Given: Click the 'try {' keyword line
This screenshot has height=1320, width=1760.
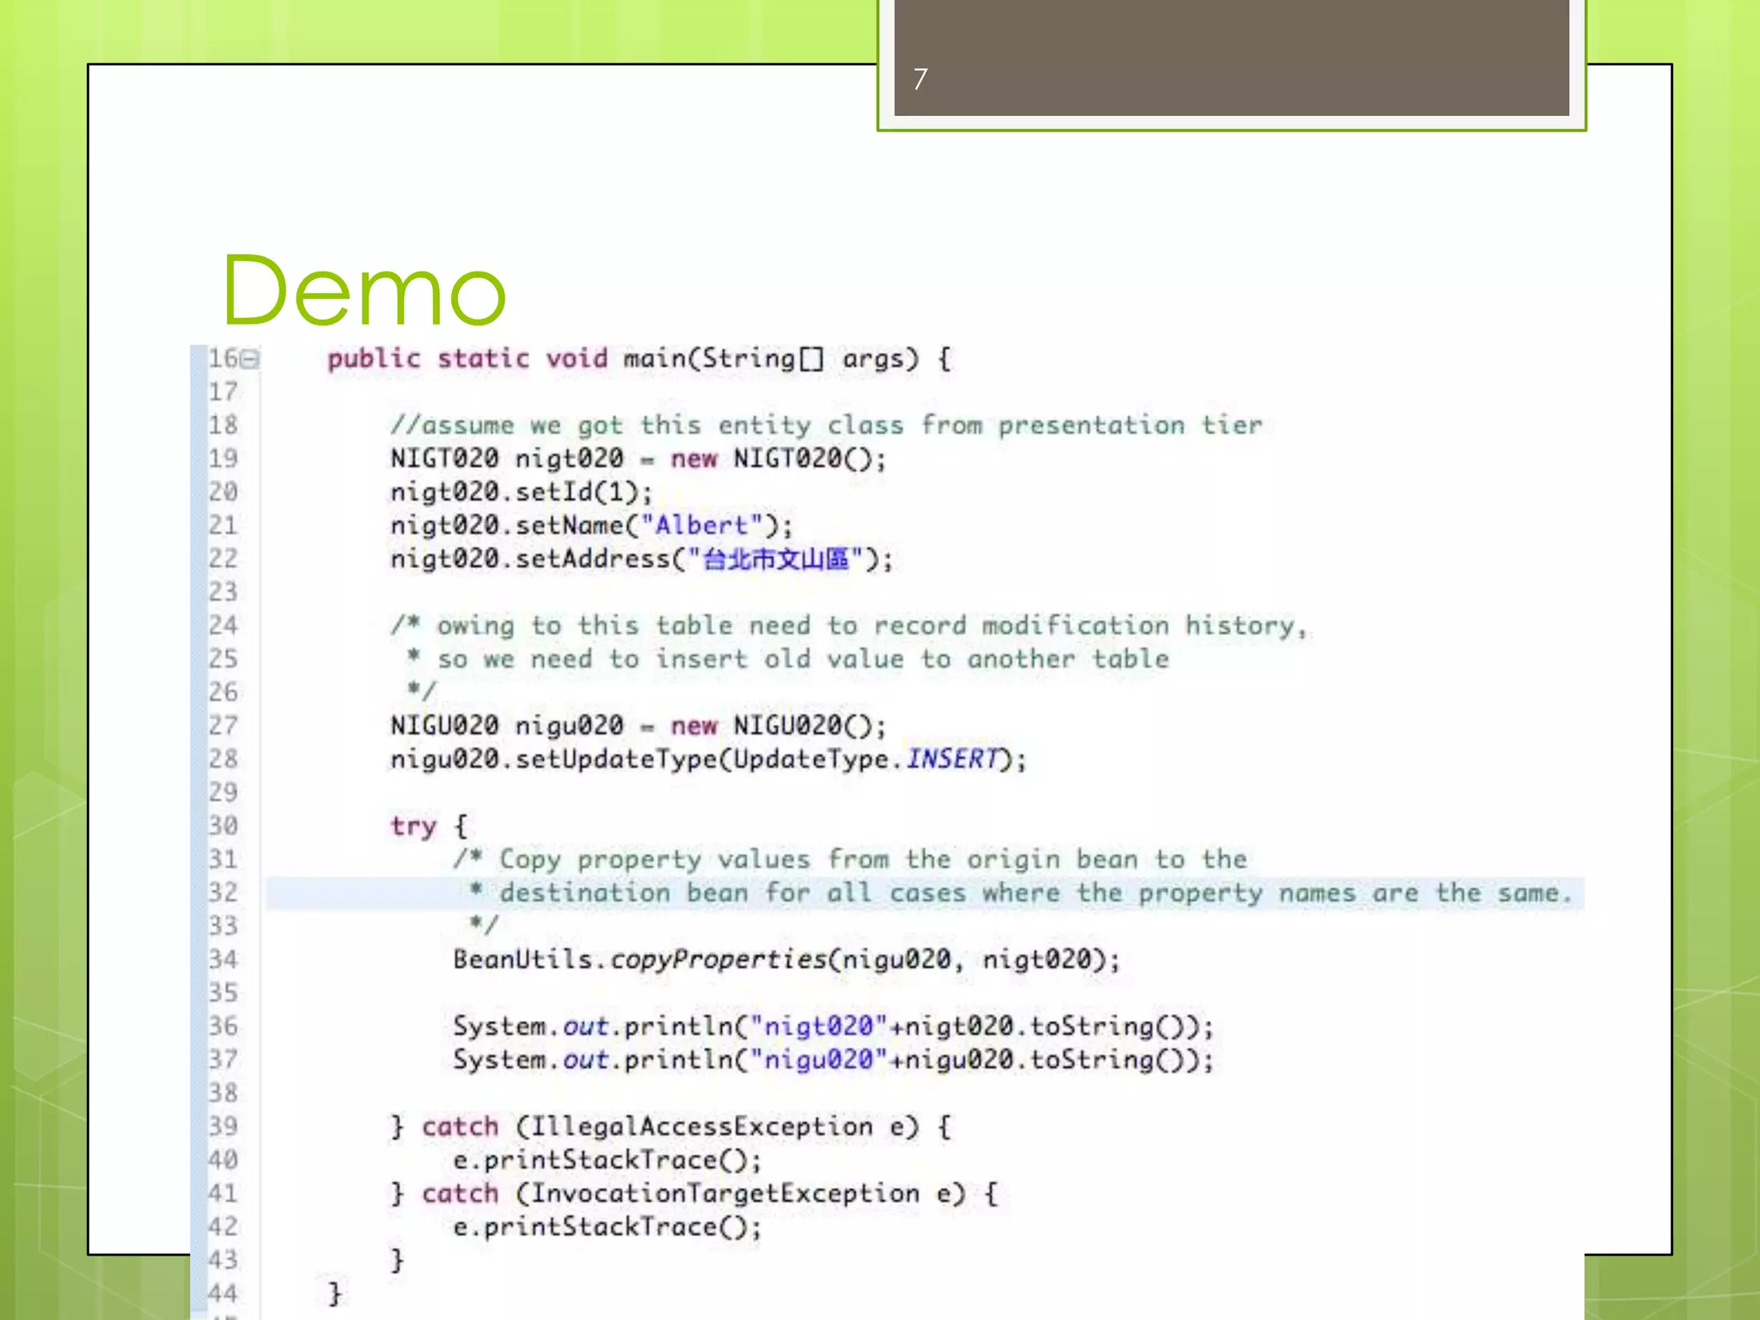Looking at the screenshot, I should point(429,827).
